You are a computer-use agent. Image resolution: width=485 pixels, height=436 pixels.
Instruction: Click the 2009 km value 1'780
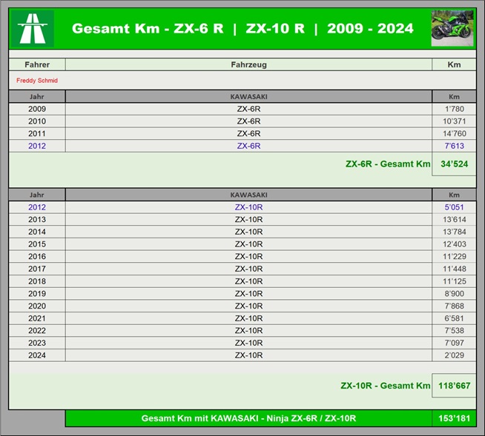tap(454, 109)
